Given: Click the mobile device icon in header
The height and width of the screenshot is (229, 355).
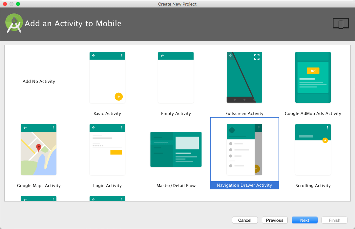Looking at the screenshot, I should point(341,23).
